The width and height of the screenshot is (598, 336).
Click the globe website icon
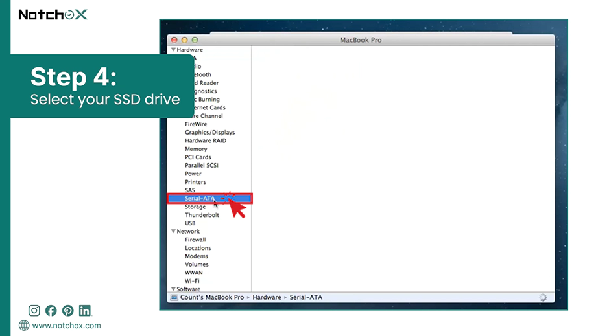tap(24, 326)
